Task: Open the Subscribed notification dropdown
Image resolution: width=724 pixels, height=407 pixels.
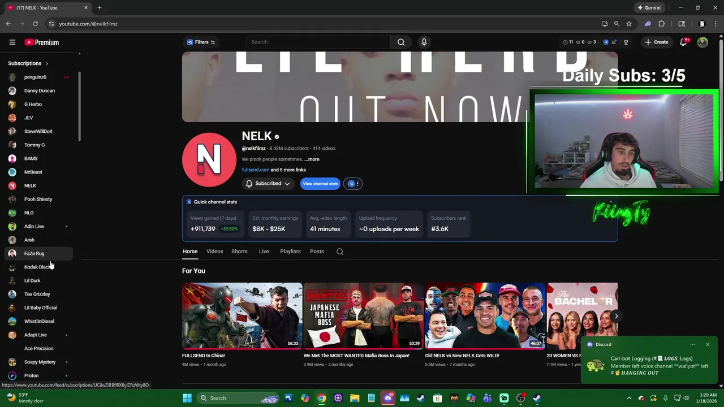Action: pos(268,184)
